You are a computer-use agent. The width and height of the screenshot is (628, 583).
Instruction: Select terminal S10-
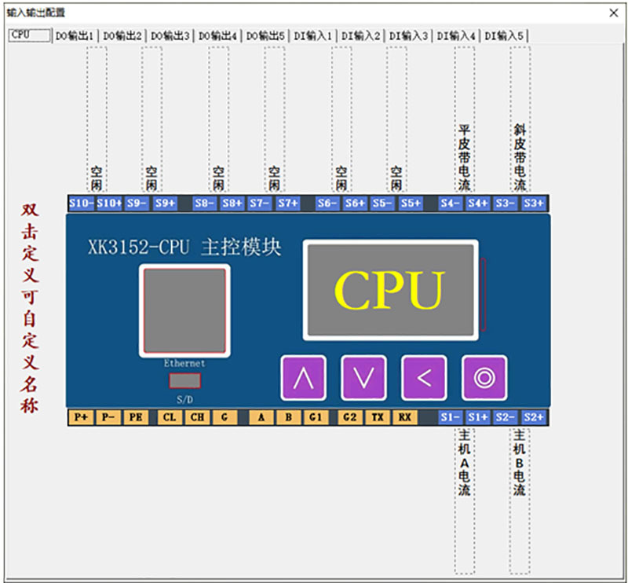click(x=82, y=203)
